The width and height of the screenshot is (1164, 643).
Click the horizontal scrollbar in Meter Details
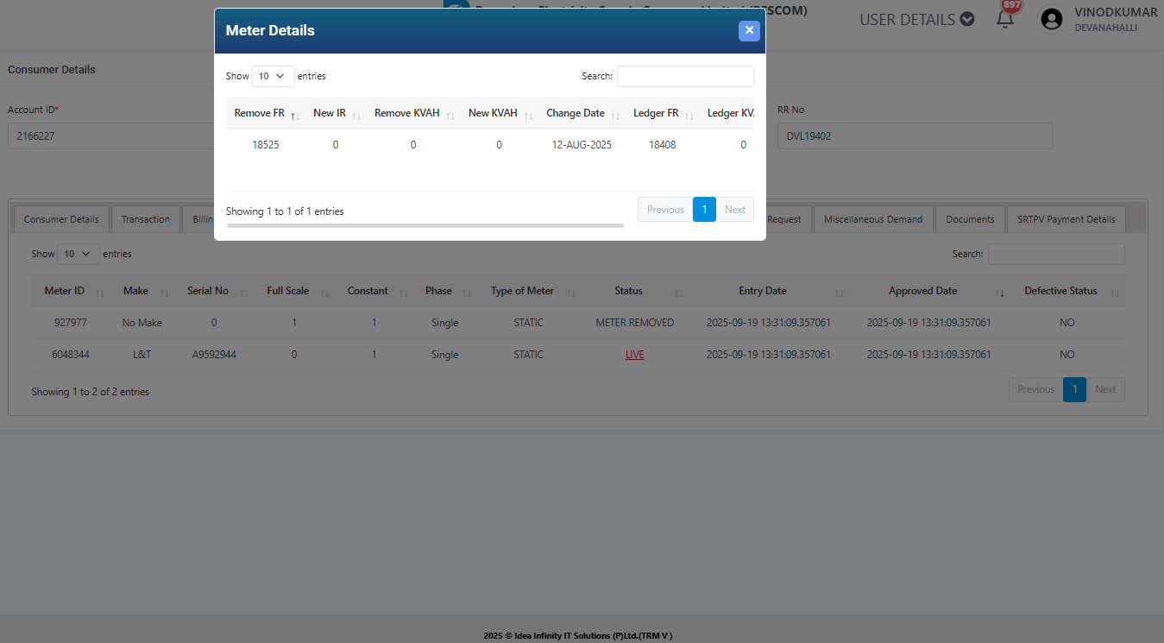point(425,225)
